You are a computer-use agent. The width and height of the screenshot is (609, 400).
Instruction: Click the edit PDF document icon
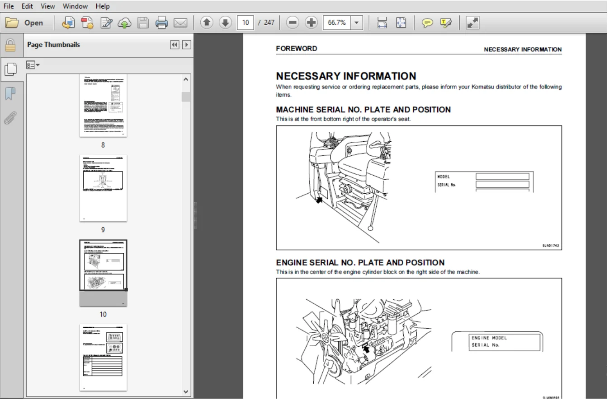pyautogui.click(x=107, y=23)
